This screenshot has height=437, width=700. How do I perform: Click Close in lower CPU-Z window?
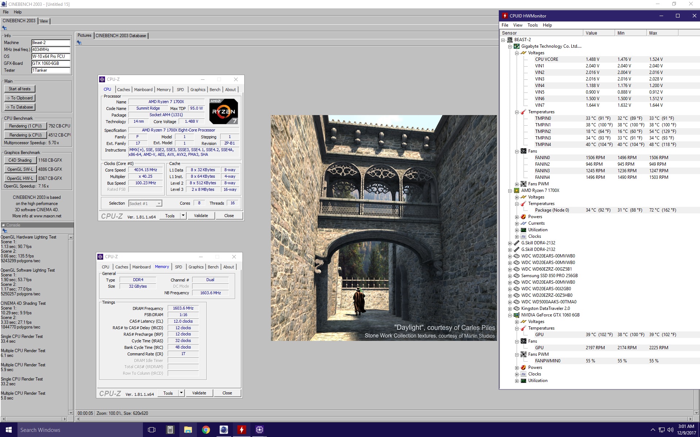[x=227, y=393]
